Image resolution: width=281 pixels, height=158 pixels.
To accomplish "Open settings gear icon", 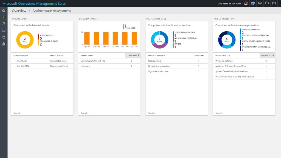I will (260, 3).
